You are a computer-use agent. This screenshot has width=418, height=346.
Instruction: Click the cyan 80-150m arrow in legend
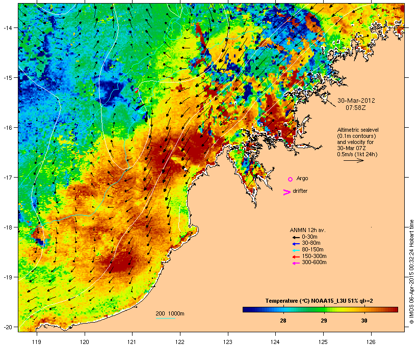[x=296, y=250]
